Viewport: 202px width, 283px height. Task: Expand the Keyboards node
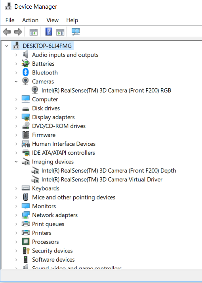pos(16,188)
